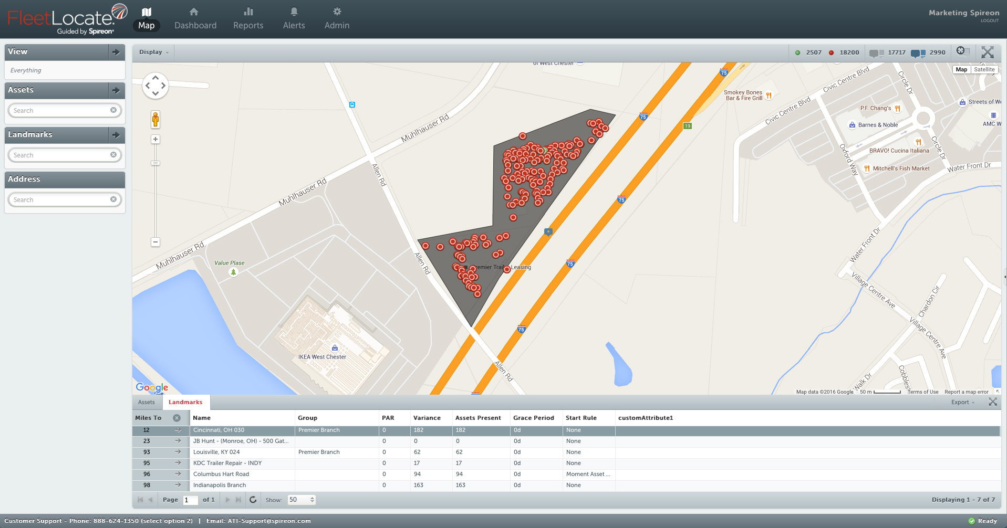Screen dimensions: 1007x528
Task: Expand the map to fullscreen
Action: click(x=988, y=52)
